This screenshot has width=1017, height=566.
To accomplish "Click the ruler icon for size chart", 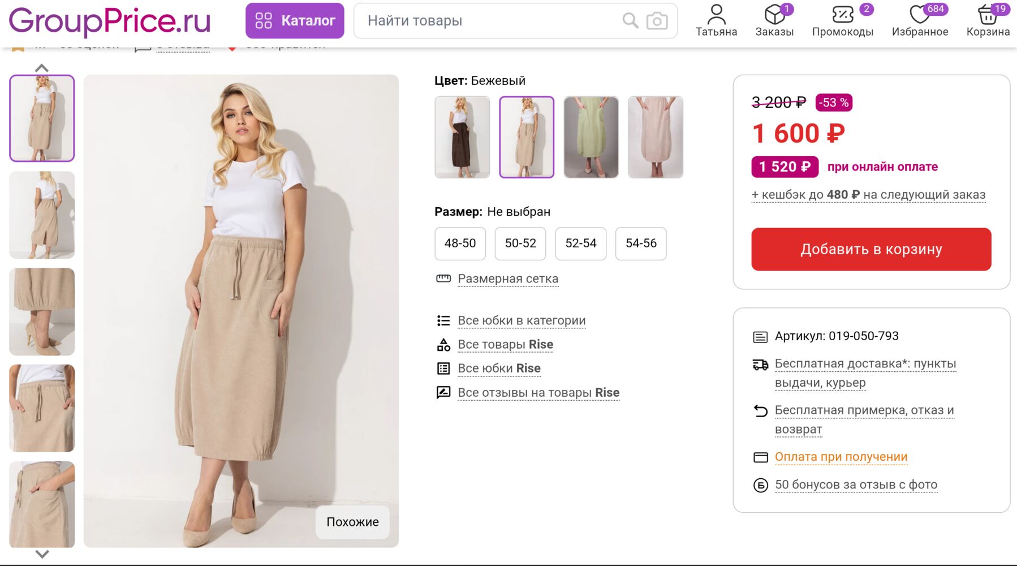I will coord(443,278).
